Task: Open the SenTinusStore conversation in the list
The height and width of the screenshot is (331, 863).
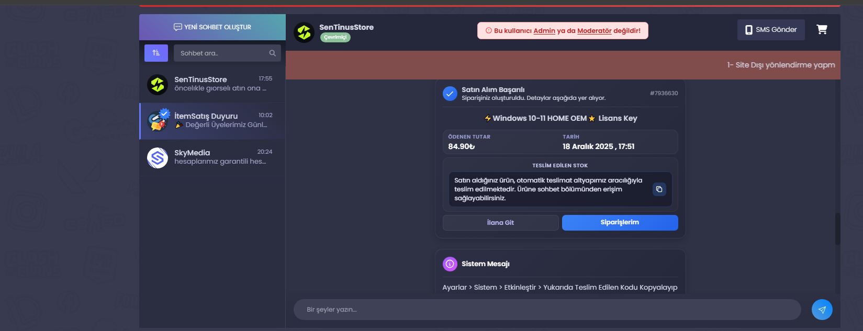Action: (212, 84)
